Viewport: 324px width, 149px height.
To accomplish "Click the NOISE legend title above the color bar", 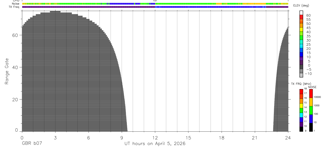I will tap(312, 87).
